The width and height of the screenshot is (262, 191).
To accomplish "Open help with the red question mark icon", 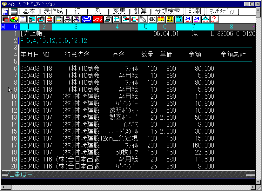I will click(x=214, y=19).
